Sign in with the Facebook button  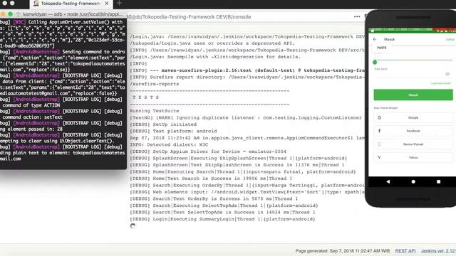413,131
